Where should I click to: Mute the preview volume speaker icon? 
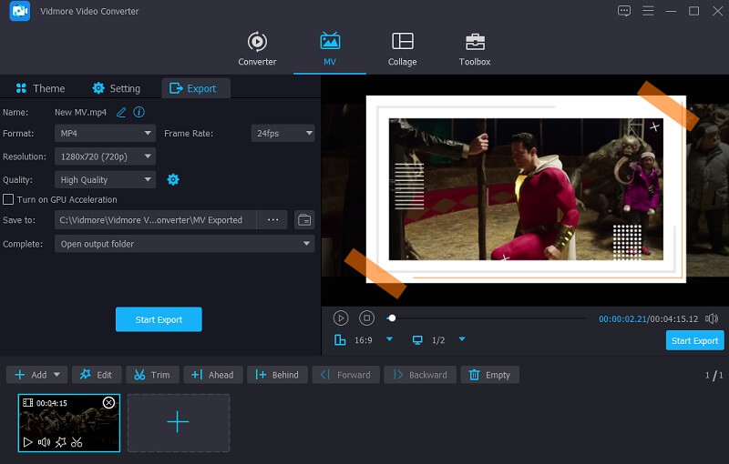[712, 318]
